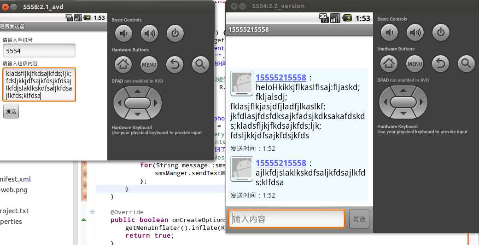Close the 5558:2.1_avd emulator window

(5, 7)
